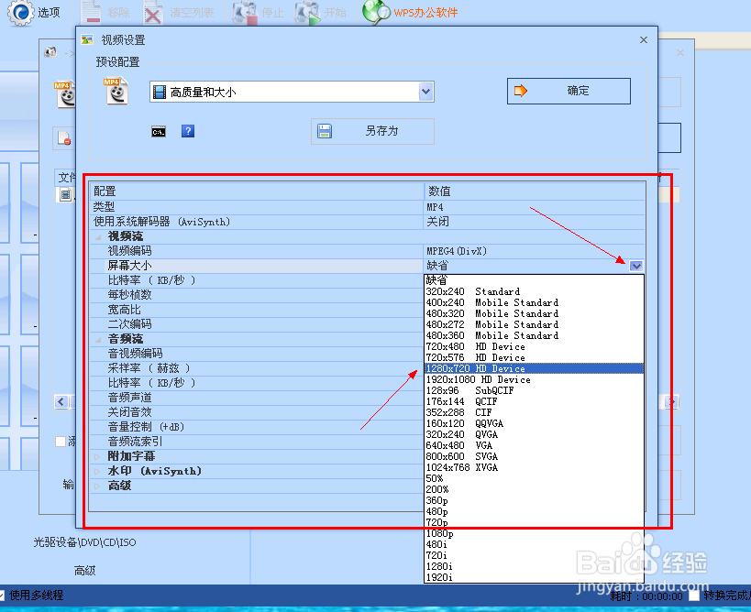Image resolution: width=751 pixels, height=612 pixels.
Task: Open the 屏幕大小 value dropdown arrow
Action: pos(636,265)
